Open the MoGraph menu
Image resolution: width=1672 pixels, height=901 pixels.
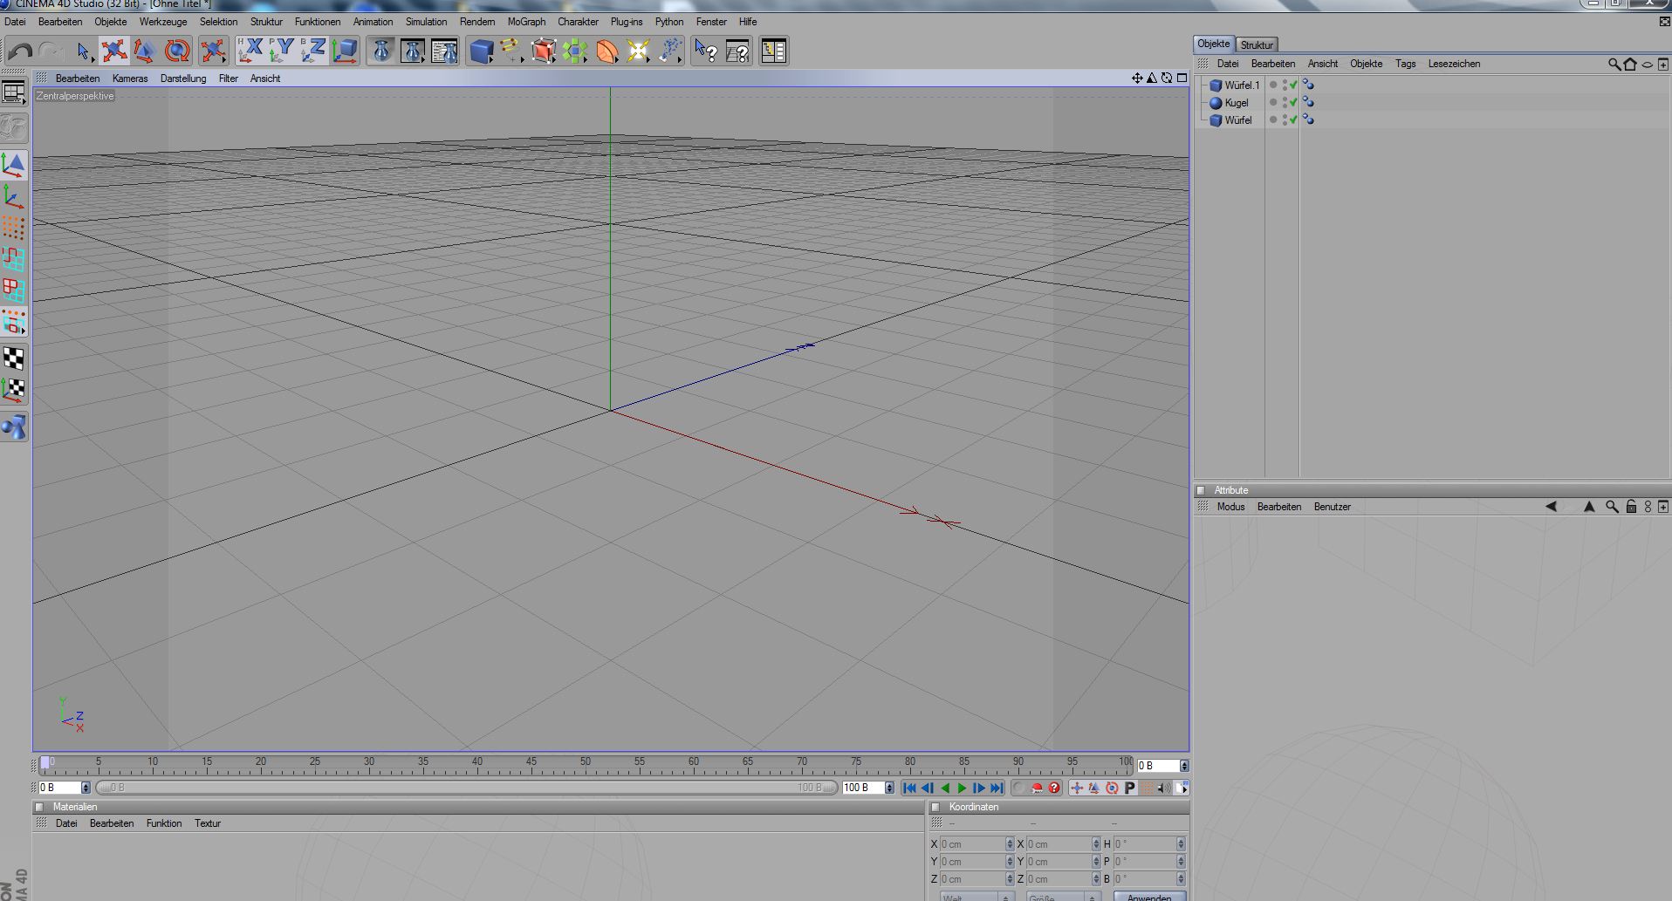point(526,22)
